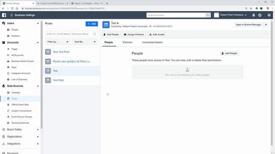Click the pixel ID number link
The image size is (275, 154).
[x=162, y=27]
